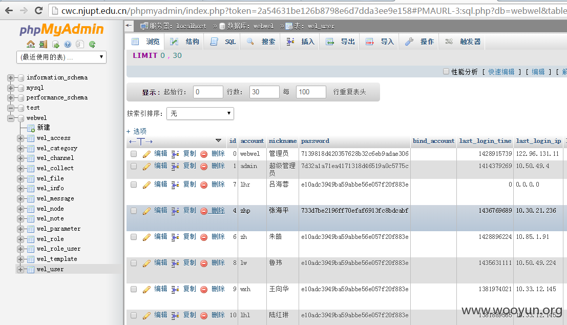Sort by the password column header
Image resolution: width=567 pixels, height=325 pixels.
pos(315,141)
